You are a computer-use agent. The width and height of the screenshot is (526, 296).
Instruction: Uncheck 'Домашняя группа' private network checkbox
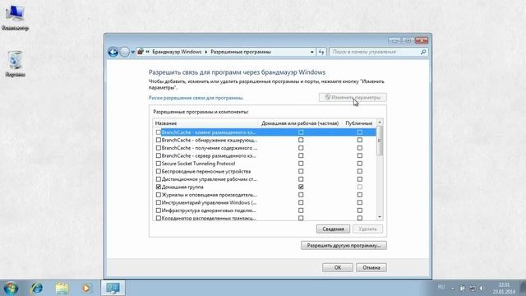(301, 187)
